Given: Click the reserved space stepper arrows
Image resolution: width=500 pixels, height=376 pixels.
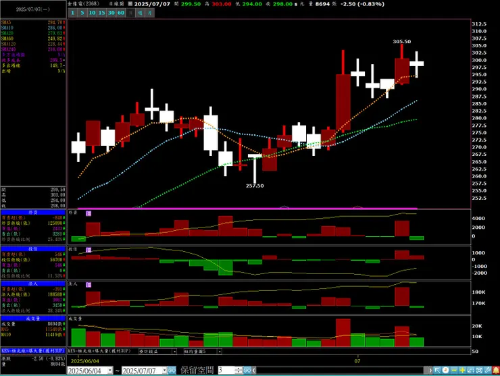Looking at the screenshot, I should tap(239, 371).
